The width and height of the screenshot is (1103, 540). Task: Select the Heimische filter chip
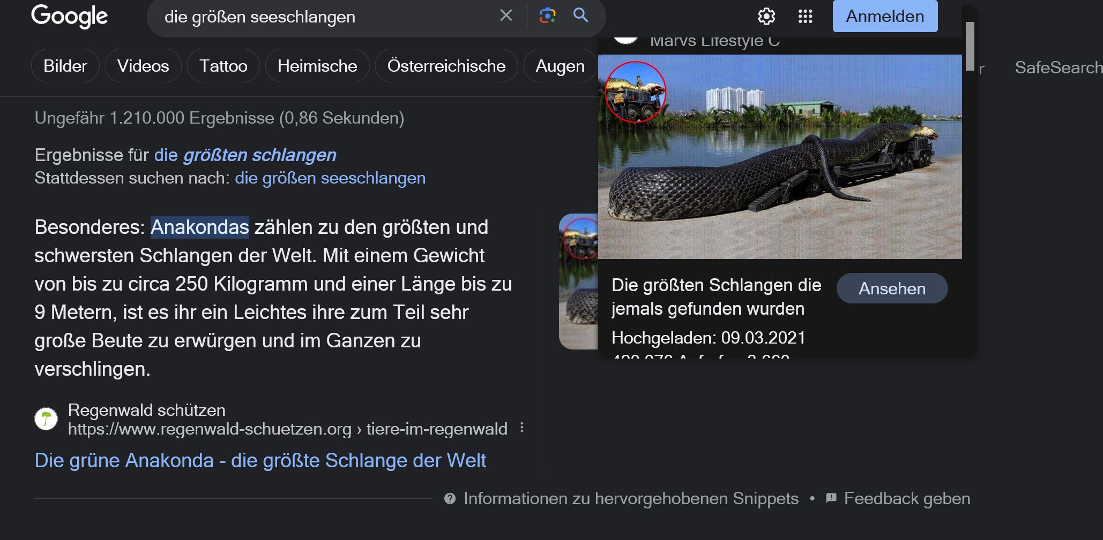(317, 66)
